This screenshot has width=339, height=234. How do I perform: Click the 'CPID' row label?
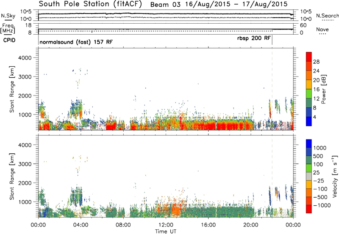pyautogui.click(x=9, y=40)
